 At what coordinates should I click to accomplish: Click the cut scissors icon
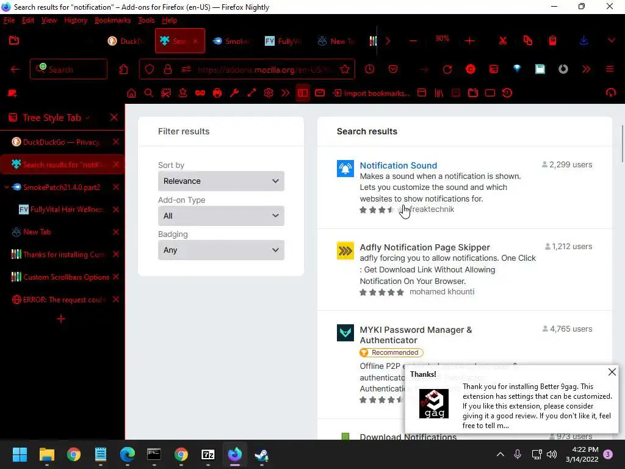503,40
